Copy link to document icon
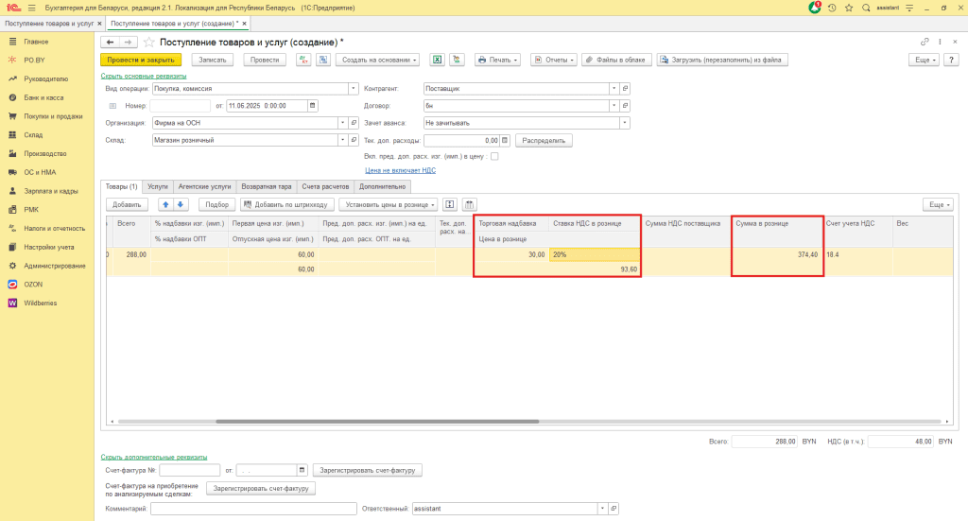This screenshot has width=968, height=521. click(925, 42)
